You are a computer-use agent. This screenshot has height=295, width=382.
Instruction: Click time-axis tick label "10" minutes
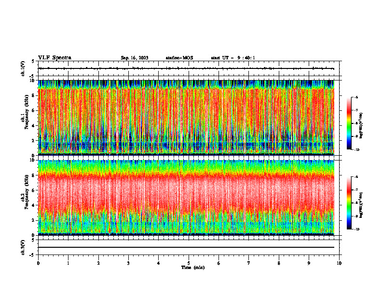339,263
